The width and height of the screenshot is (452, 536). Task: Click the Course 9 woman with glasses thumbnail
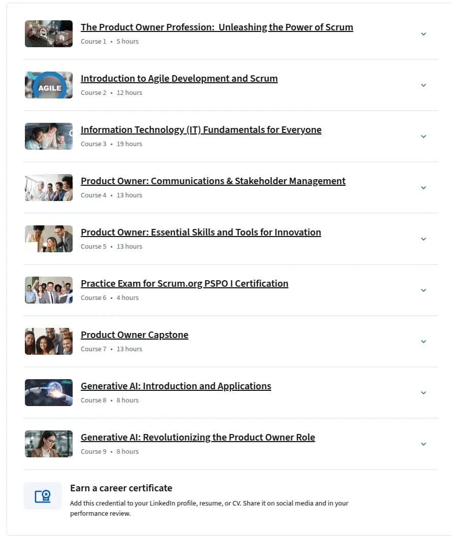[49, 444]
